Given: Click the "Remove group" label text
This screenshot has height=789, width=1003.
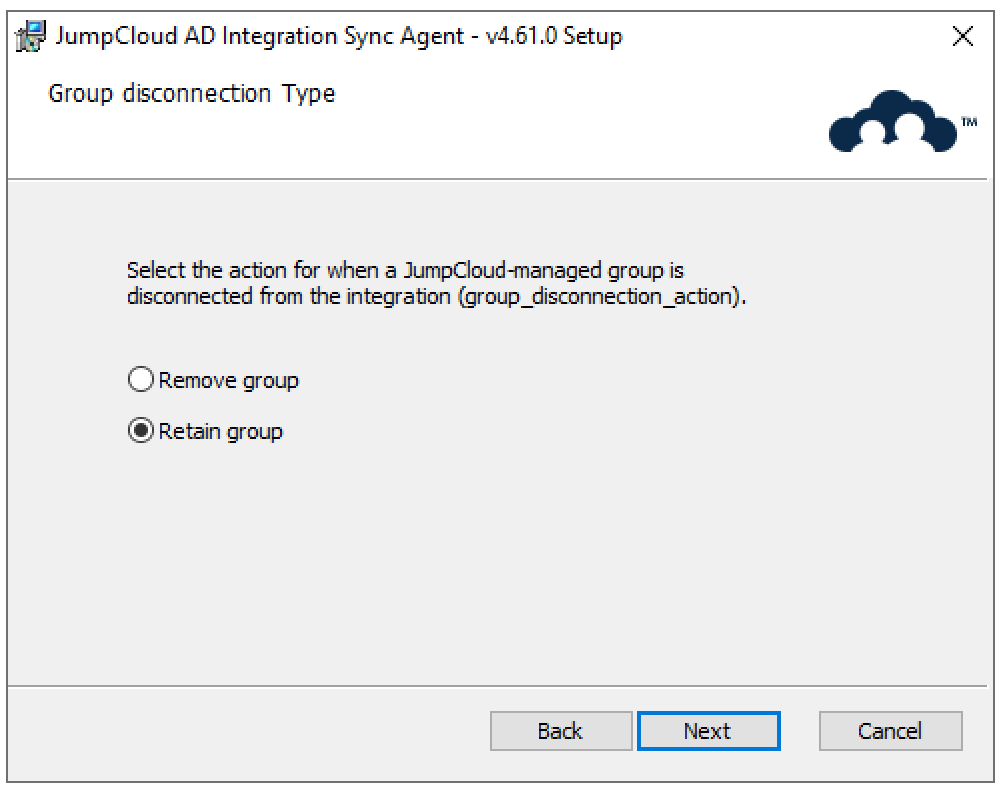Looking at the screenshot, I should (228, 381).
